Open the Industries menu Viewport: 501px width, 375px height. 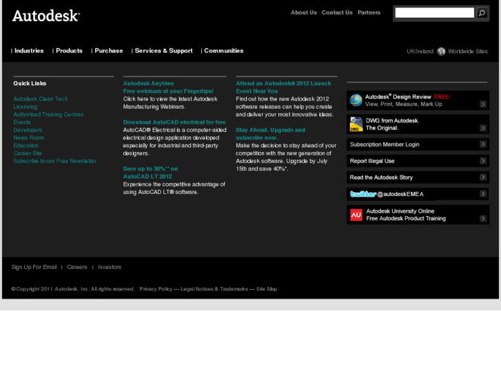(x=29, y=51)
